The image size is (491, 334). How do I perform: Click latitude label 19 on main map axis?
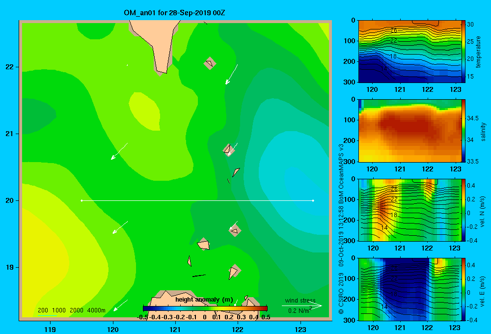click(9, 267)
